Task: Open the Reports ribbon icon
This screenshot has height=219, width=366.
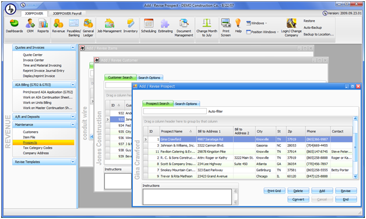Action: (43, 26)
